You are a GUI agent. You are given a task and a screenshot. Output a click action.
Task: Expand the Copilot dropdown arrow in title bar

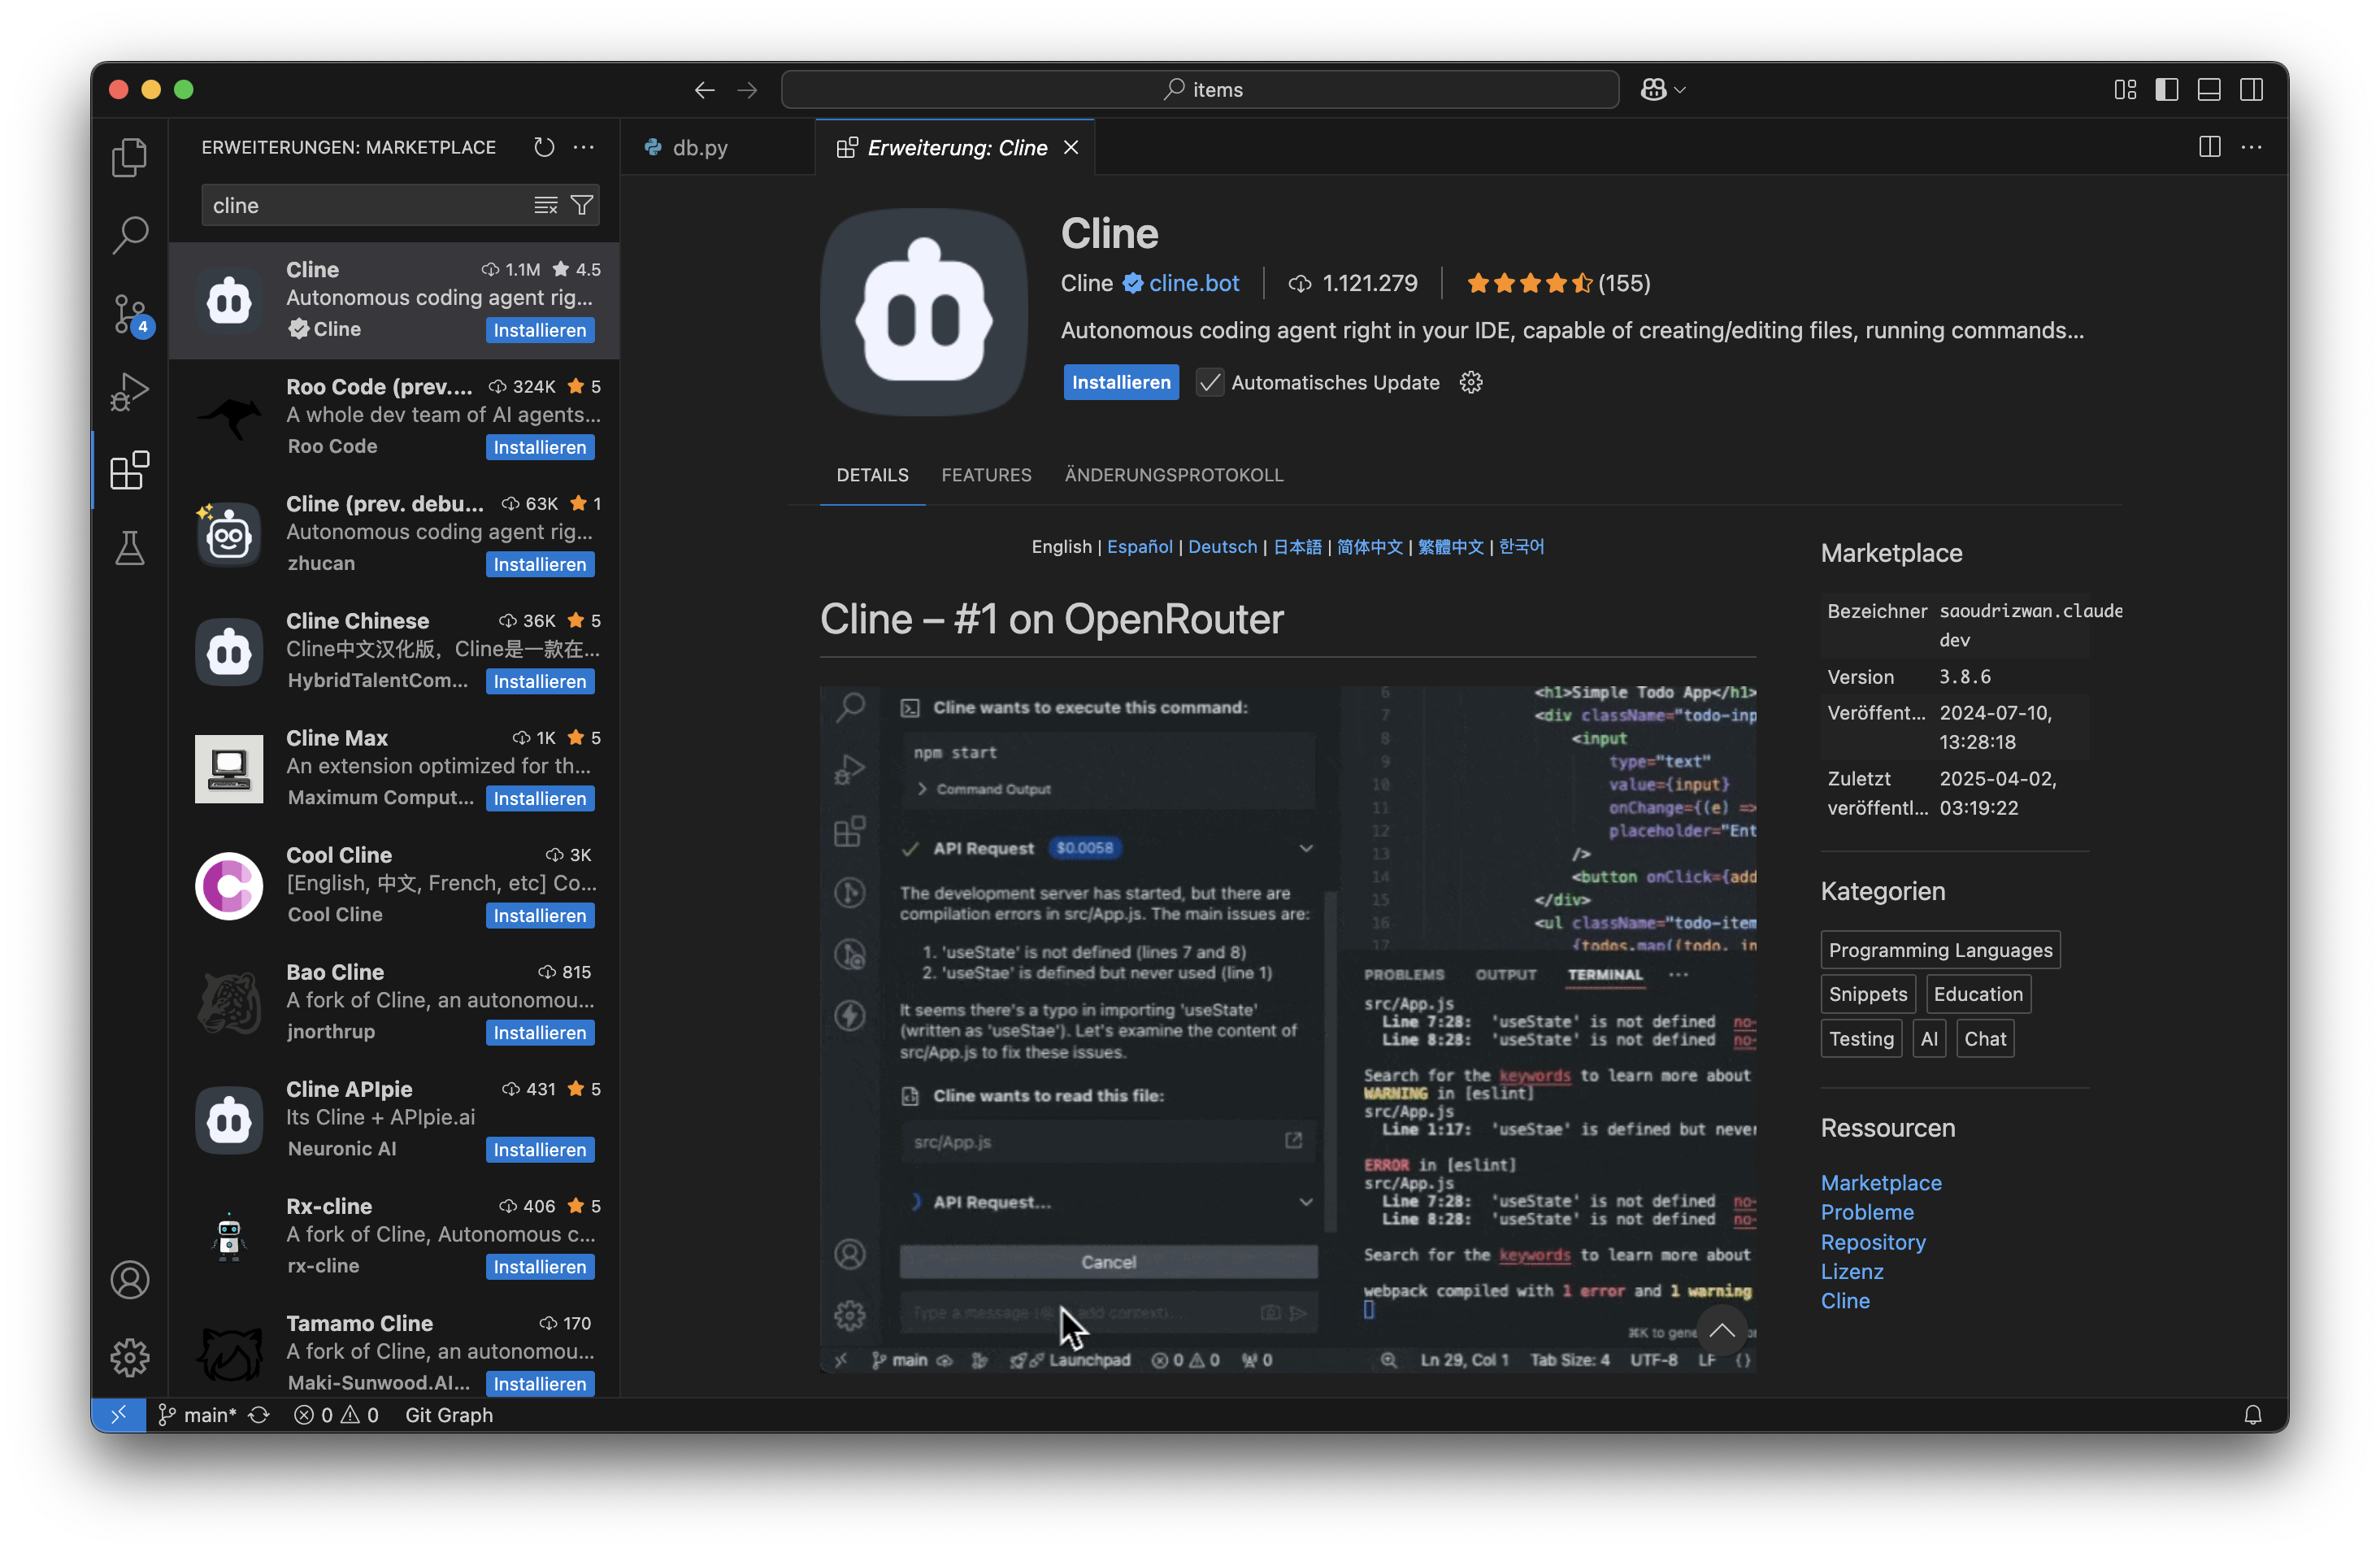coord(1680,90)
